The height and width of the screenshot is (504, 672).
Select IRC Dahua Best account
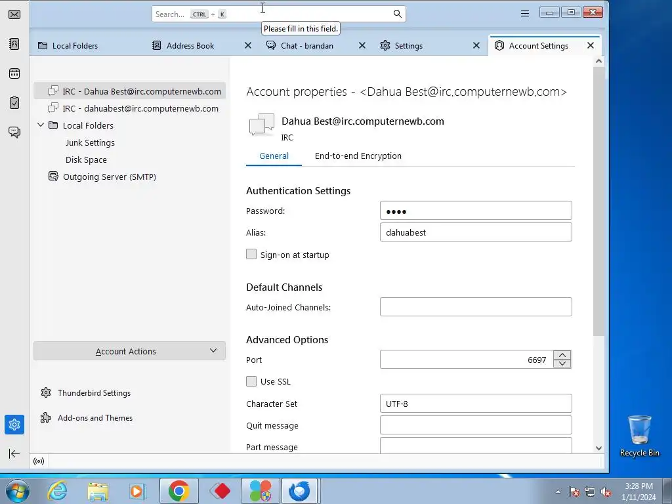click(x=129, y=91)
